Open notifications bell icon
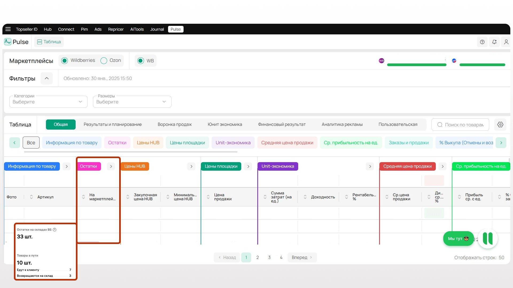The width and height of the screenshot is (513, 288). coord(494,42)
